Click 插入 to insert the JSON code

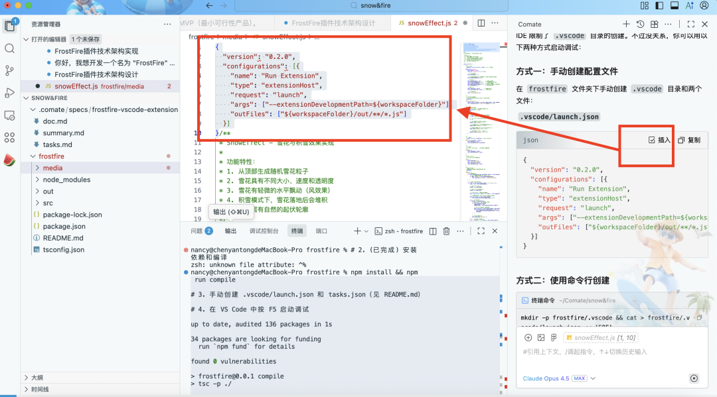click(659, 140)
